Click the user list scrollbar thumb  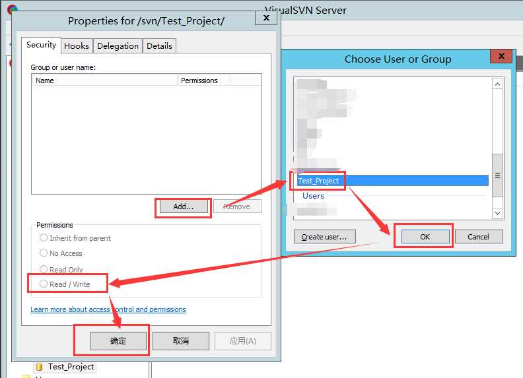point(497,175)
